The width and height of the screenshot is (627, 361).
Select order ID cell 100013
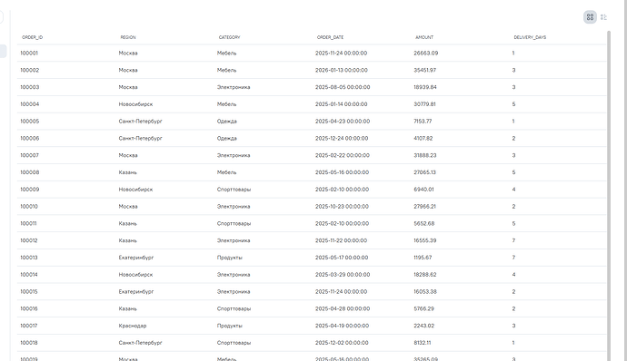coord(29,258)
